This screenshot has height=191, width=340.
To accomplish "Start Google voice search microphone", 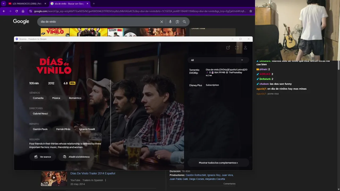I will [x=170, y=22].
